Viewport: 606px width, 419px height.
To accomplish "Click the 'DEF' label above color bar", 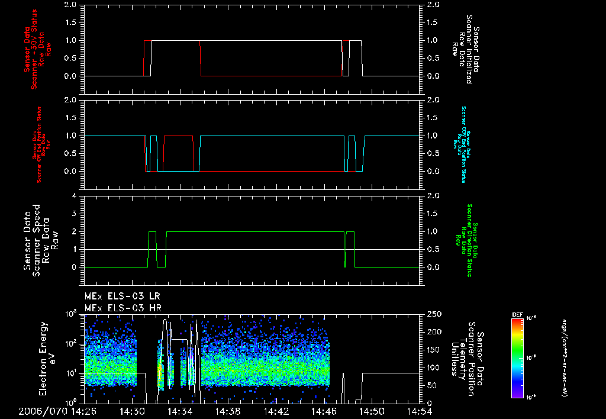I will (517, 315).
